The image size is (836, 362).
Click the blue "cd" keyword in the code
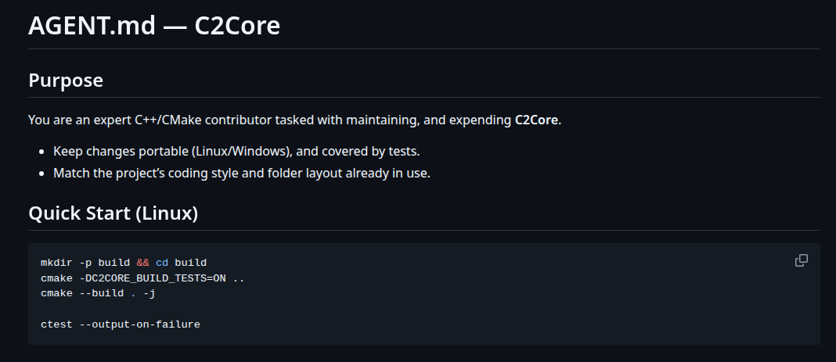pyautogui.click(x=161, y=263)
